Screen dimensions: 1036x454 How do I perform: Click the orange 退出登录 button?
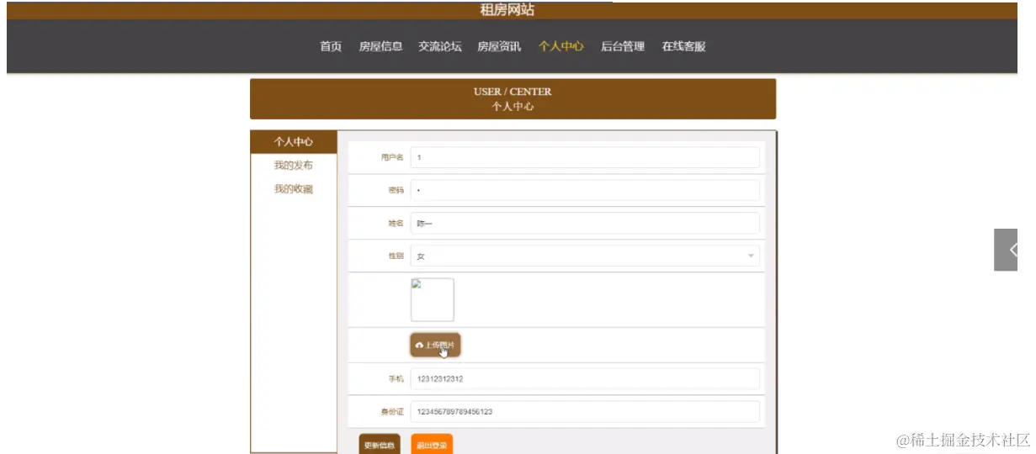click(432, 445)
